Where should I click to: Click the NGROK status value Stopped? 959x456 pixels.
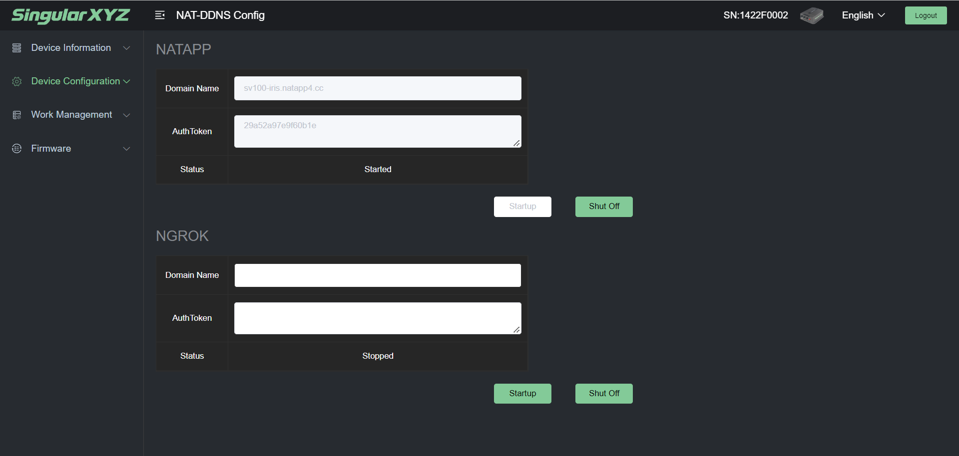(x=378, y=356)
